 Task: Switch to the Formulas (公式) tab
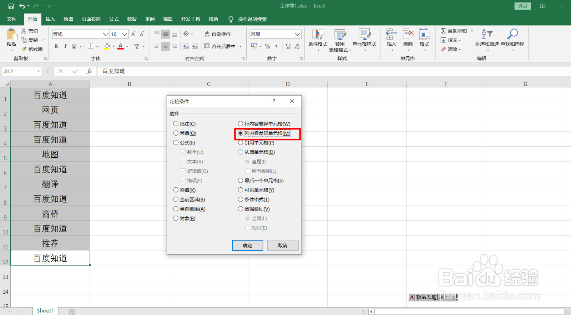[x=114, y=19]
